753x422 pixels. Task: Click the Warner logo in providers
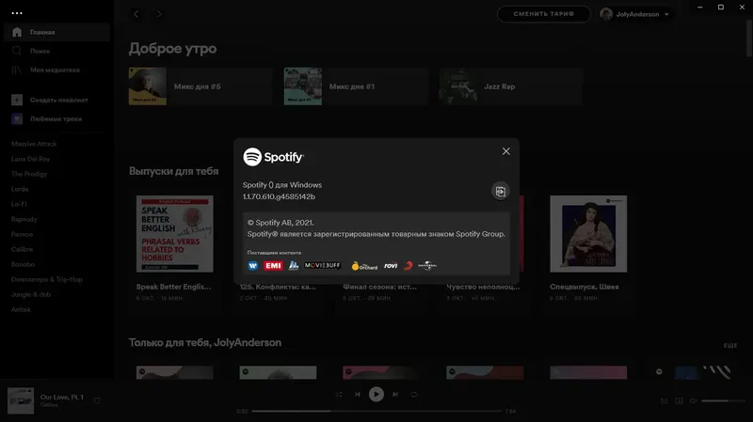pyautogui.click(x=253, y=266)
